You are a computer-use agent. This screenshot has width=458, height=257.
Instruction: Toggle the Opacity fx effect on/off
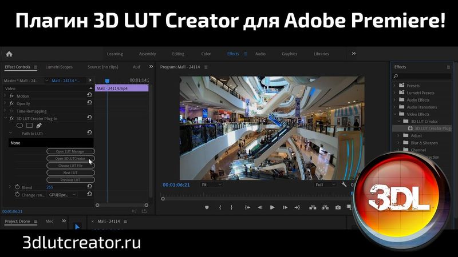click(11, 103)
